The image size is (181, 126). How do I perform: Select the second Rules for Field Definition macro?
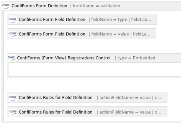[x=87, y=112]
